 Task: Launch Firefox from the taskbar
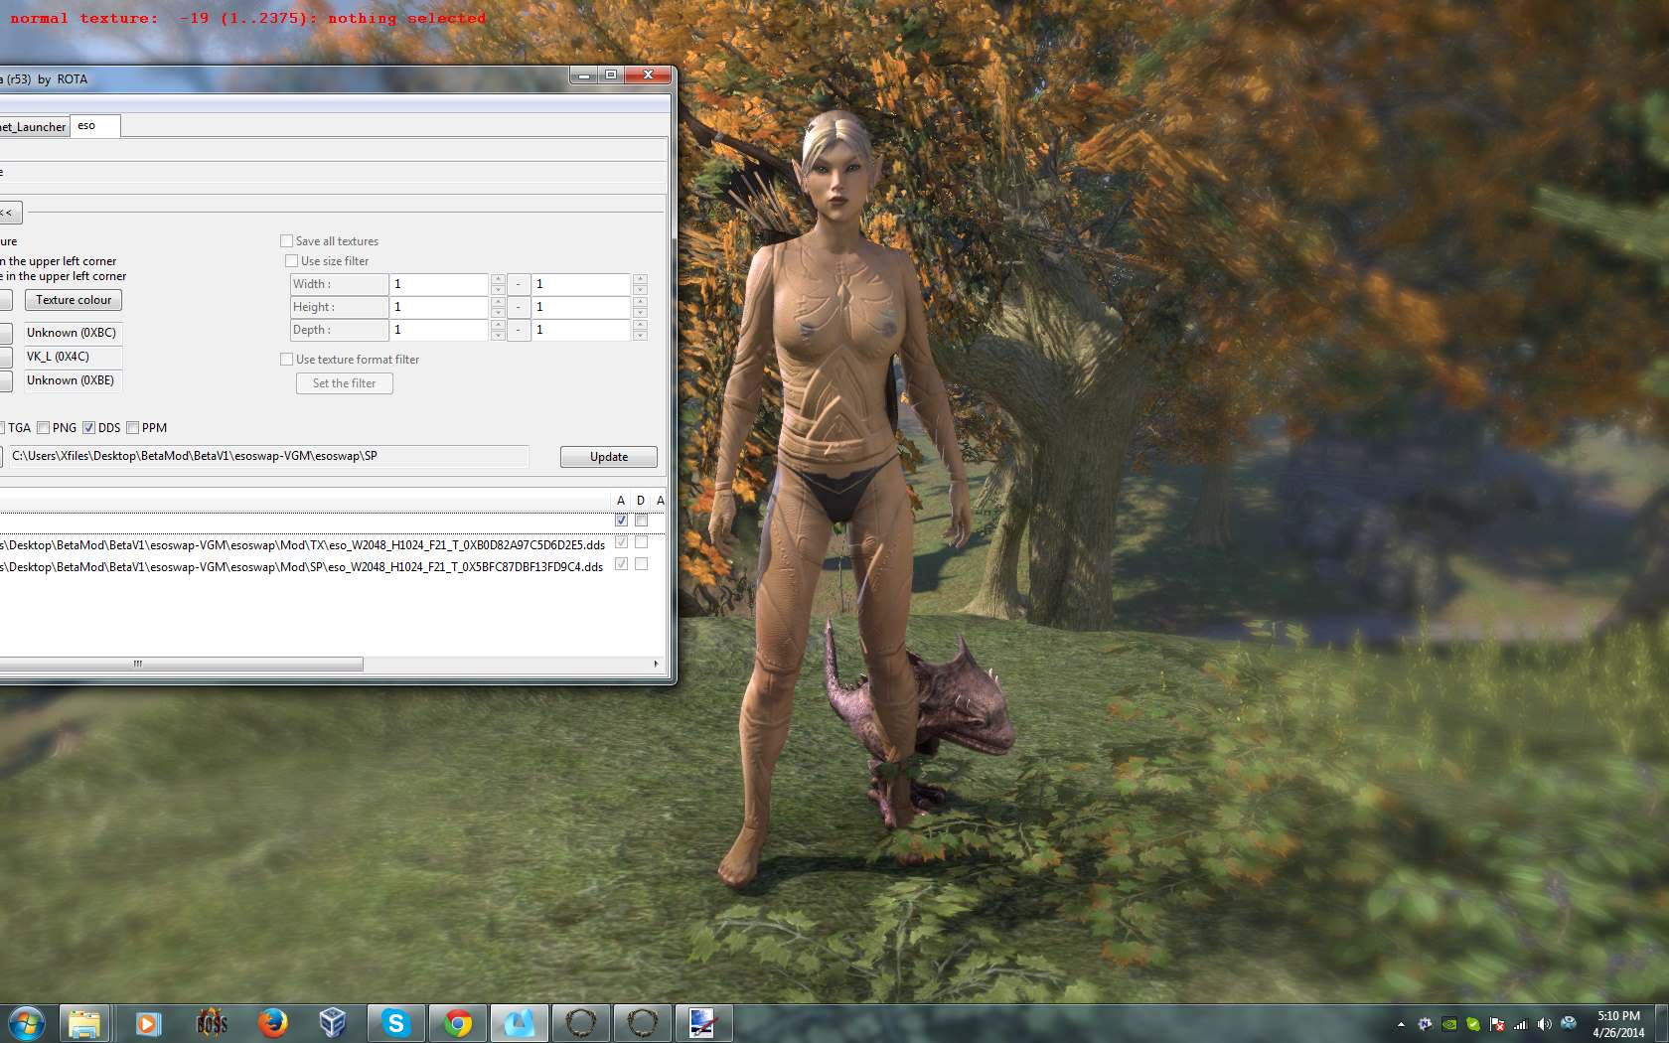(x=272, y=1023)
